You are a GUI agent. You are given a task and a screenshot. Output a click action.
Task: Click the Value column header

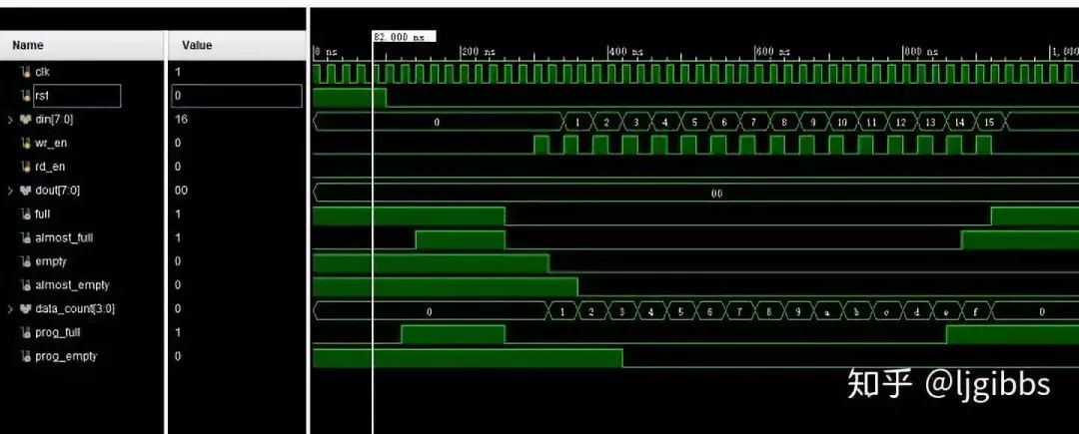pos(197,45)
